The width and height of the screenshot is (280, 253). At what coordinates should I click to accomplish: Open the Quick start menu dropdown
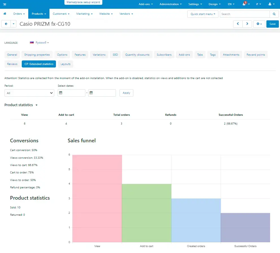point(203,14)
